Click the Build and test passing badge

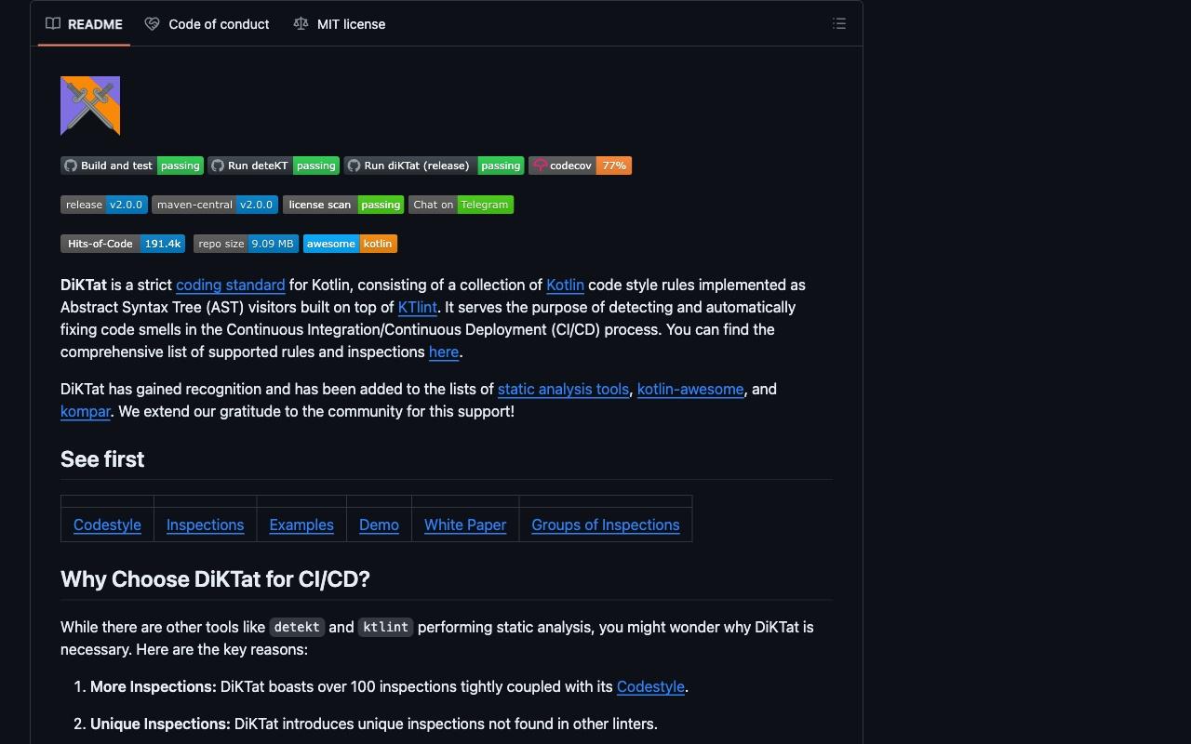[x=132, y=166]
